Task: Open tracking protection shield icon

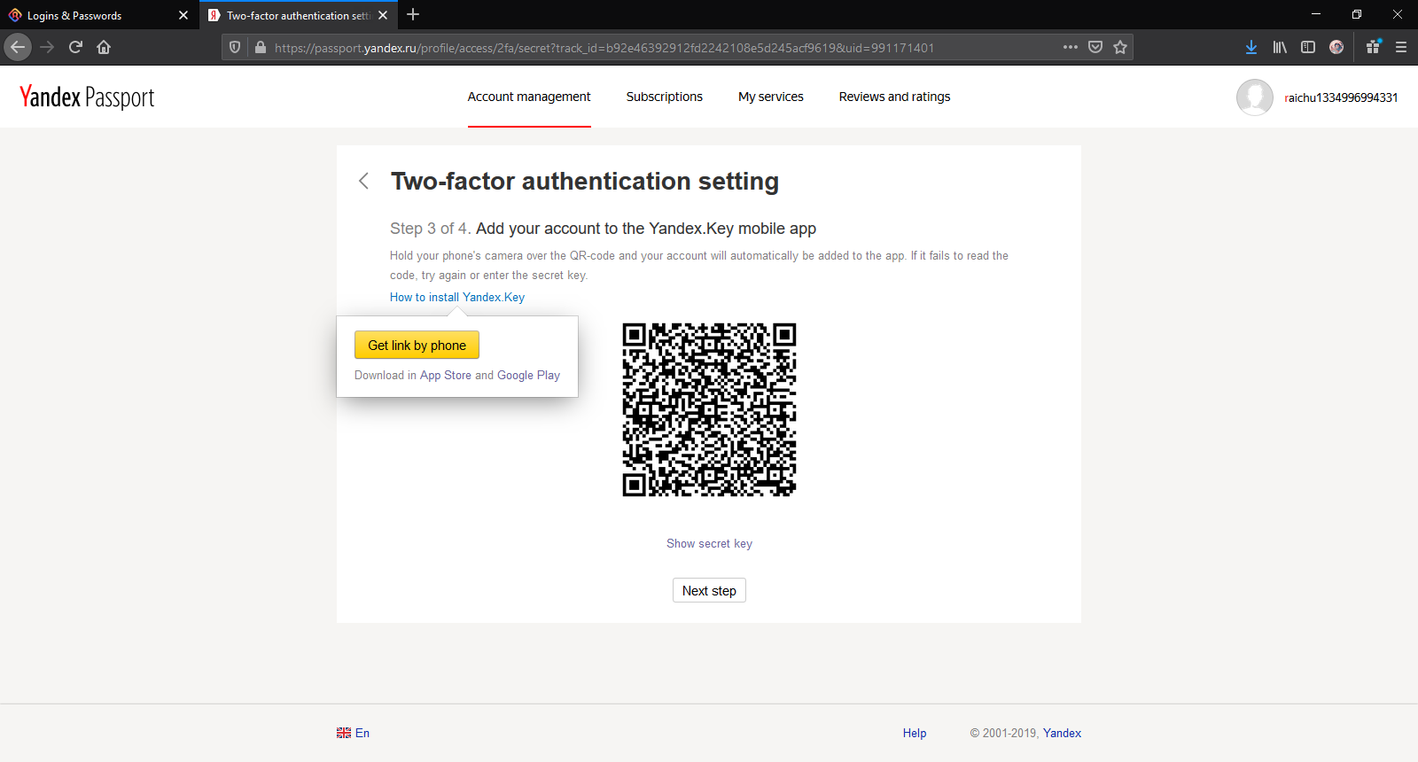Action: click(x=235, y=48)
